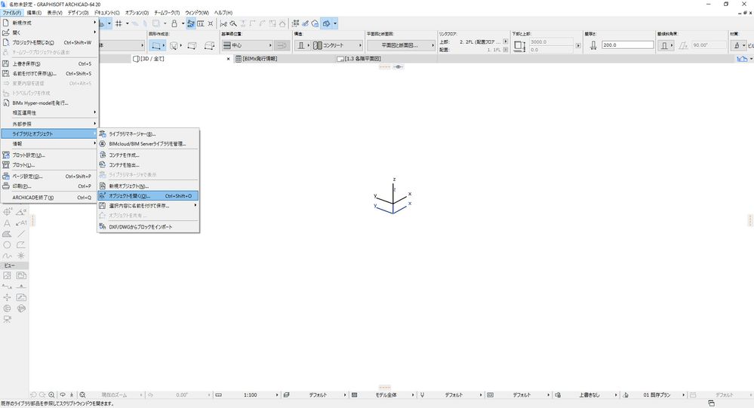Select the Circle/Arc tool in the toolbox
Screen dimensions: 754x408
(x=8, y=245)
